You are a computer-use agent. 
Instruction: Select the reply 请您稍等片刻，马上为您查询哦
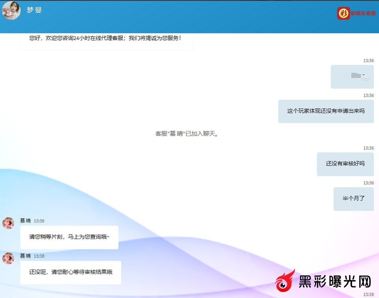tap(69, 237)
